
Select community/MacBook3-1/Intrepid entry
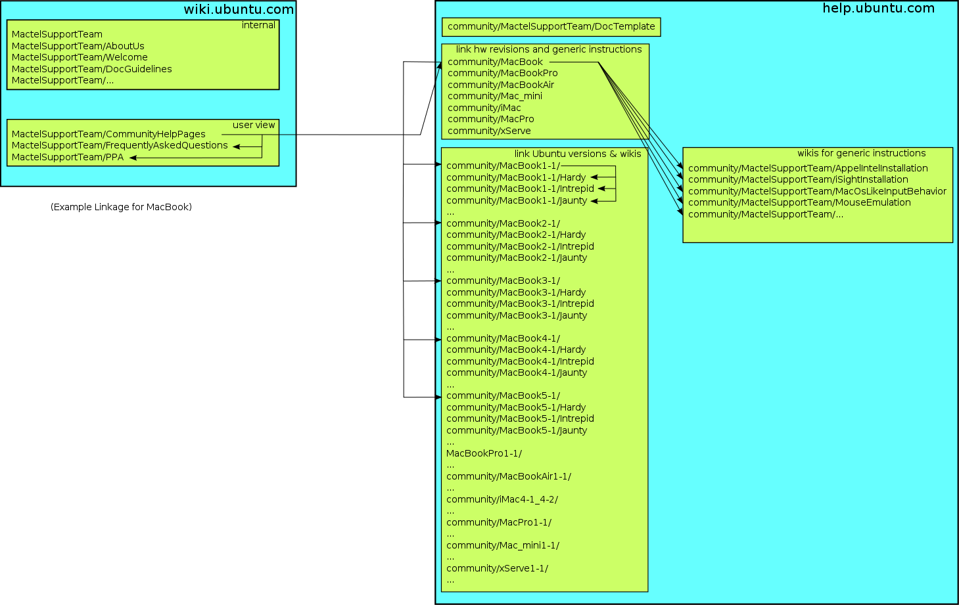(x=520, y=303)
